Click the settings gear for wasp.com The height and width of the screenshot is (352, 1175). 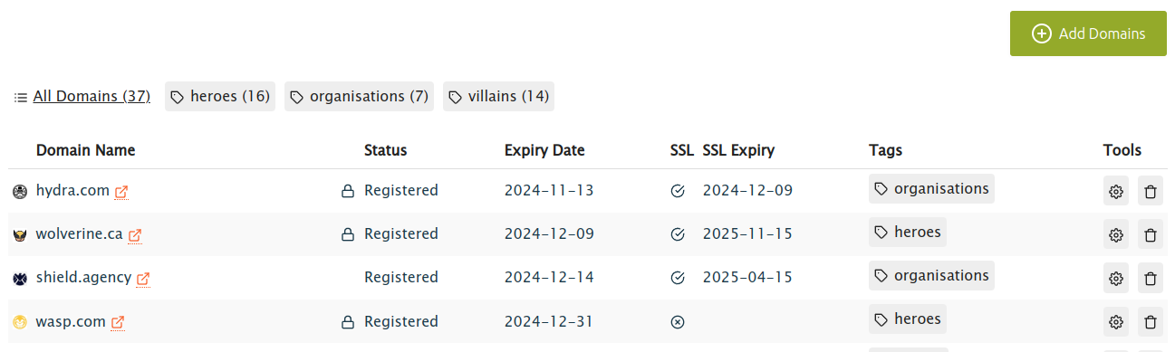pyautogui.click(x=1116, y=322)
